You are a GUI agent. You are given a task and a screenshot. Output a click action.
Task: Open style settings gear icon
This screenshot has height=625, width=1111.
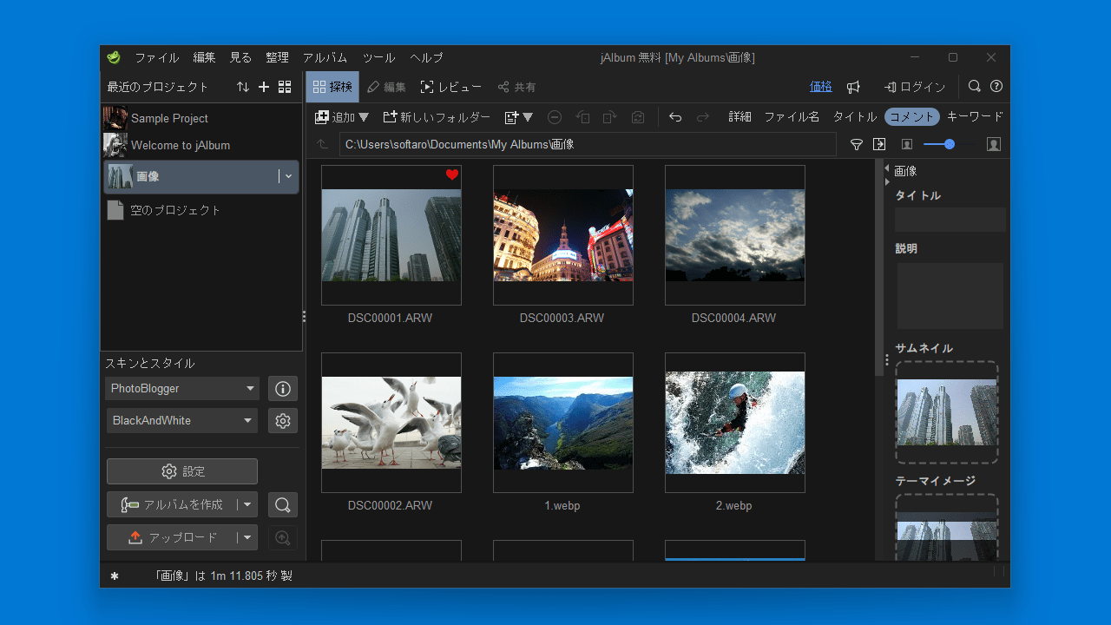[283, 421]
